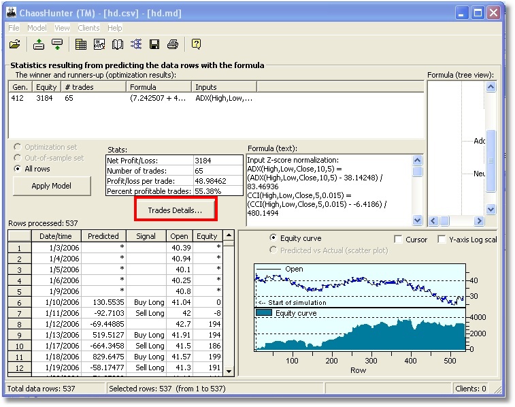Click the Signal column header
515x407 pixels.
(x=146, y=236)
